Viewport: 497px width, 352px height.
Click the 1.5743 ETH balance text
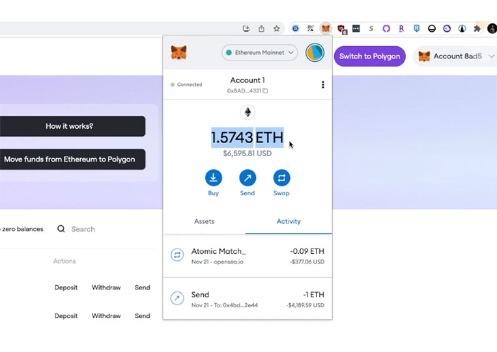(248, 138)
